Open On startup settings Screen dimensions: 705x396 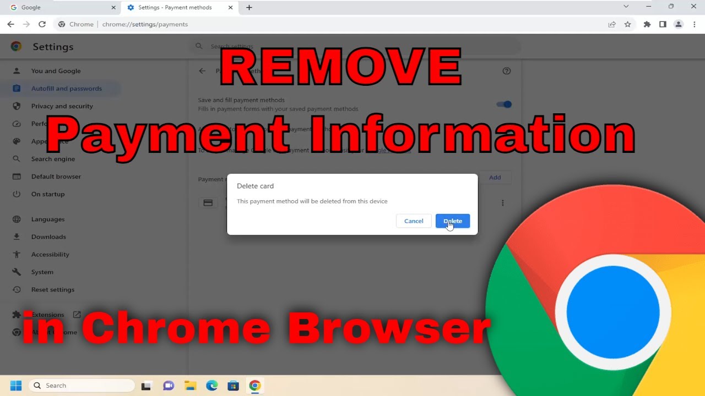click(x=47, y=194)
